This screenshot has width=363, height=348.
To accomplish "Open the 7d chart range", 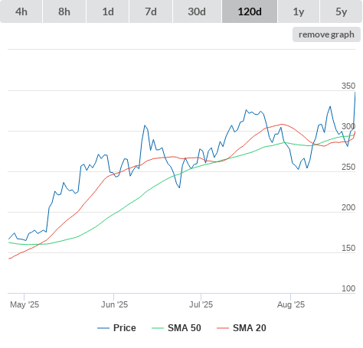I will [x=151, y=11].
